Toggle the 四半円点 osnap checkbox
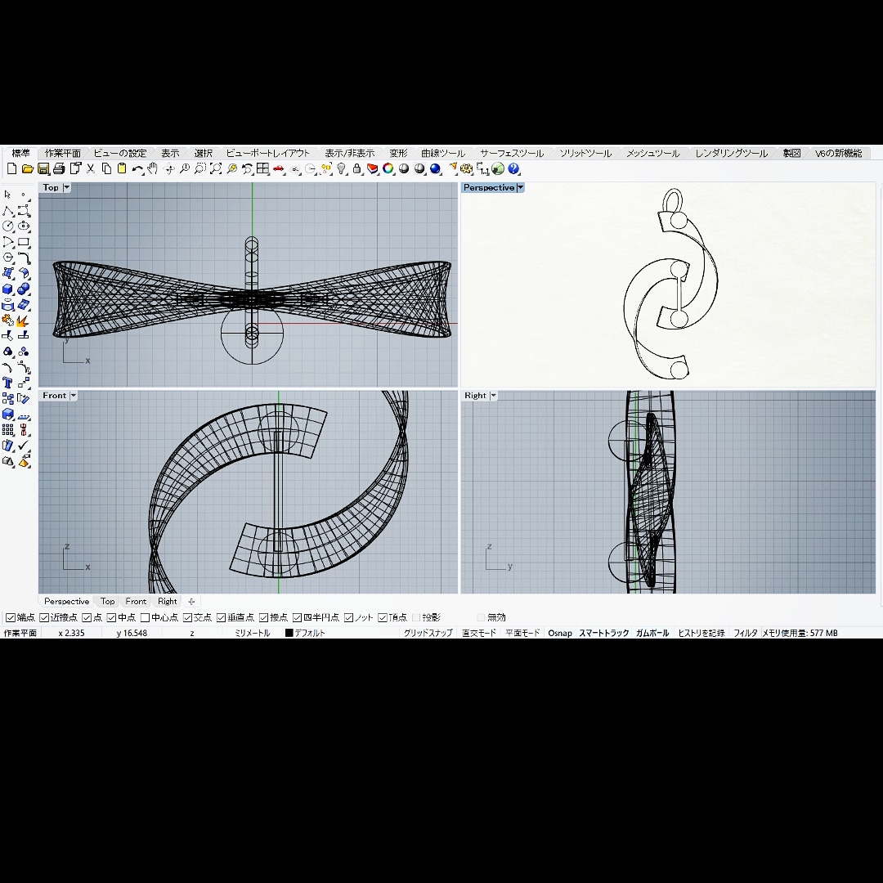This screenshot has height=883, width=883. tap(298, 618)
